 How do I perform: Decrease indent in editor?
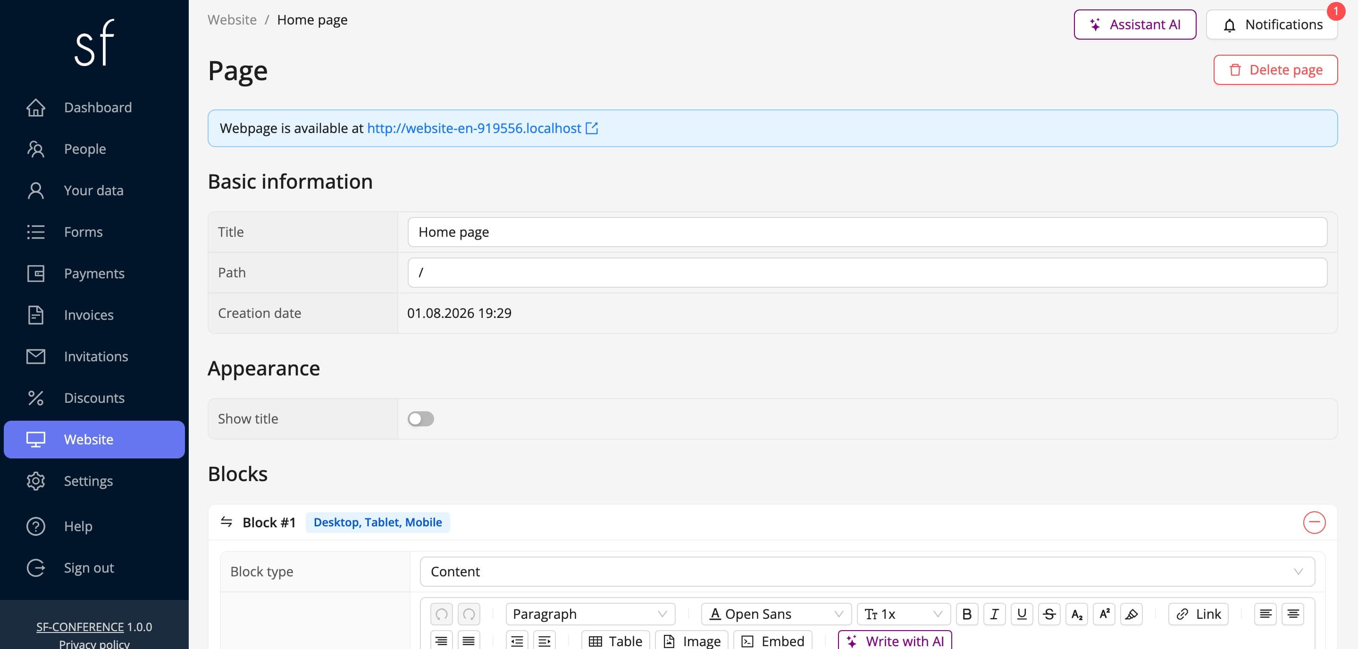pyautogui.click(x=517, y=641)
